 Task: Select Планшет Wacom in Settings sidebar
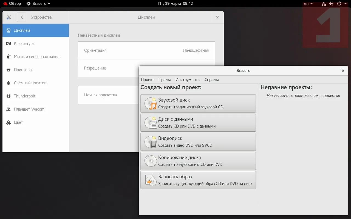36,109
